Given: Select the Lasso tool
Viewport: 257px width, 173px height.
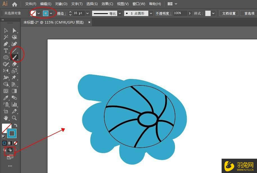Looking at the screenshot, I should coord(14,37).
